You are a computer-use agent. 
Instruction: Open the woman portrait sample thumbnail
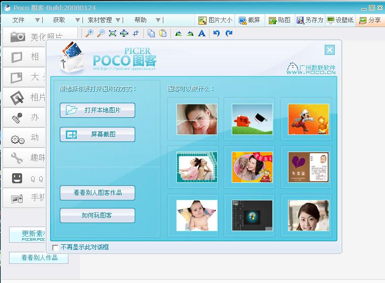(x=197, y=119)
